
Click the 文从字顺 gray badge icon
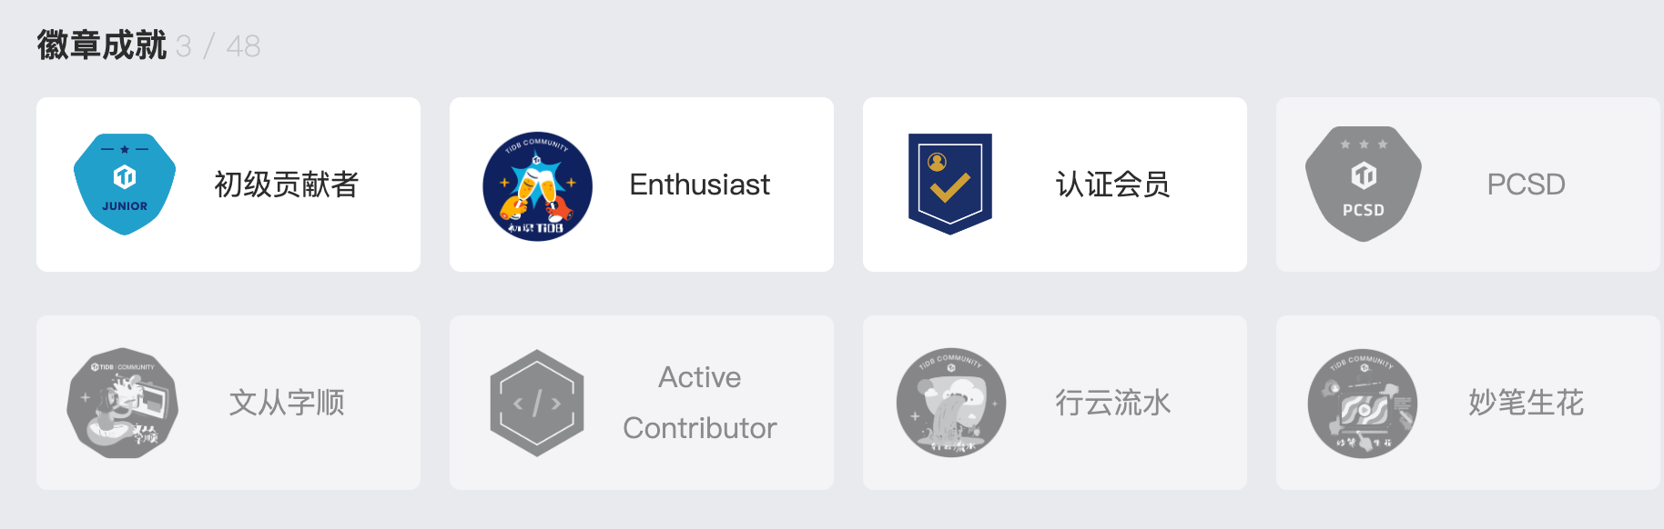[x=123, y=403]
